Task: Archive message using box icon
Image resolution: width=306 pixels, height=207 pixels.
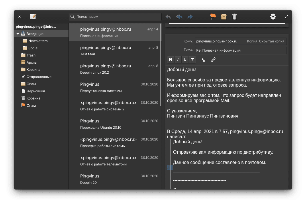Action: [224, 17]
